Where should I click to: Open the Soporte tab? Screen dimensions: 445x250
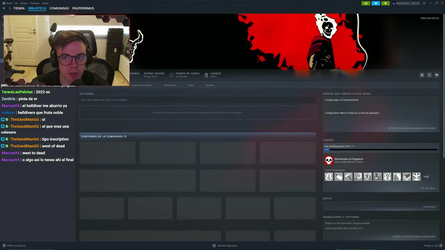[x=210, y=85]
